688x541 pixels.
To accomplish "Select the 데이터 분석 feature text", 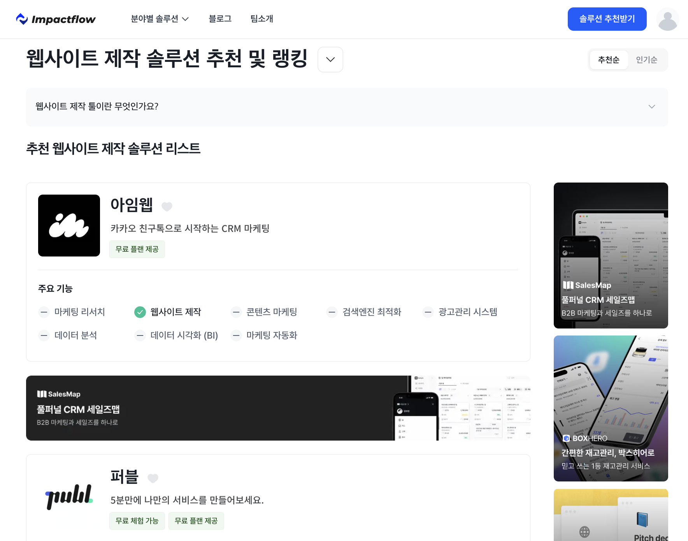I will (76, 335).
